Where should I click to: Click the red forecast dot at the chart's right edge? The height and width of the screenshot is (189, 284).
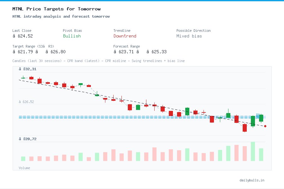pyautogui.click(x=265, y=126)
